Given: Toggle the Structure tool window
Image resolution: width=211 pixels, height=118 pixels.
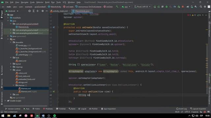Looking at the screenshot, I should [x=2, y=70].
